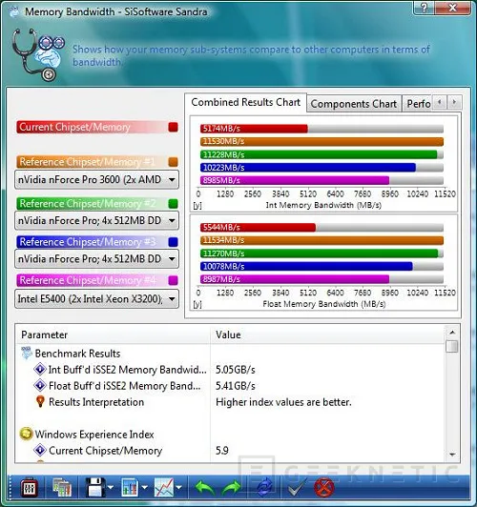Toggle blue Reference Chipset/Memory #3 checkbox
Screen dimensions: 477x507
(173, 242)
